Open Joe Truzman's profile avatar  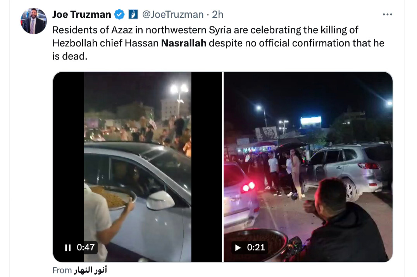coord(34,21)
